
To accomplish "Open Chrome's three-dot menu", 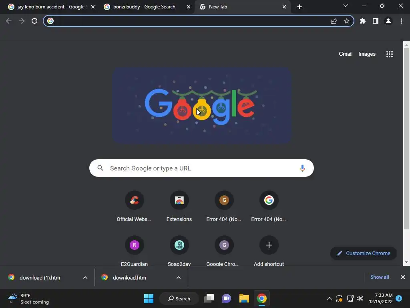I will 401,21.
